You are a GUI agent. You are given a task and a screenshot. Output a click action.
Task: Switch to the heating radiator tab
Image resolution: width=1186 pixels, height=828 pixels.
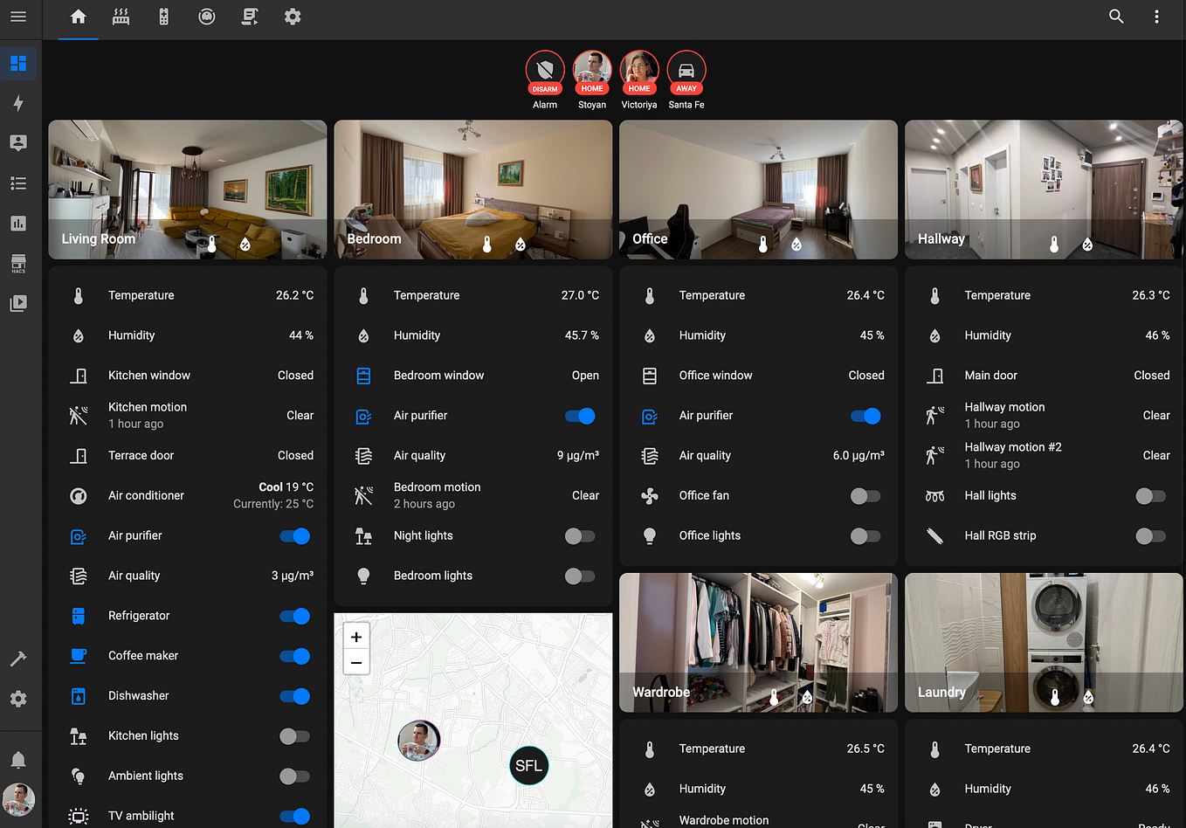121,17
